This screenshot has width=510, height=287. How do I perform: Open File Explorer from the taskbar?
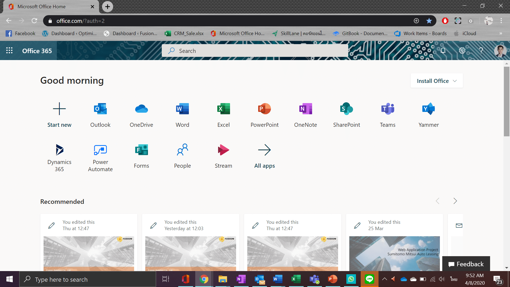223,279
